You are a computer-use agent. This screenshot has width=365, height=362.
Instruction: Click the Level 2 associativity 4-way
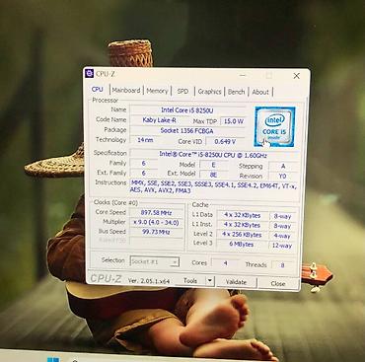click(282, 236)
